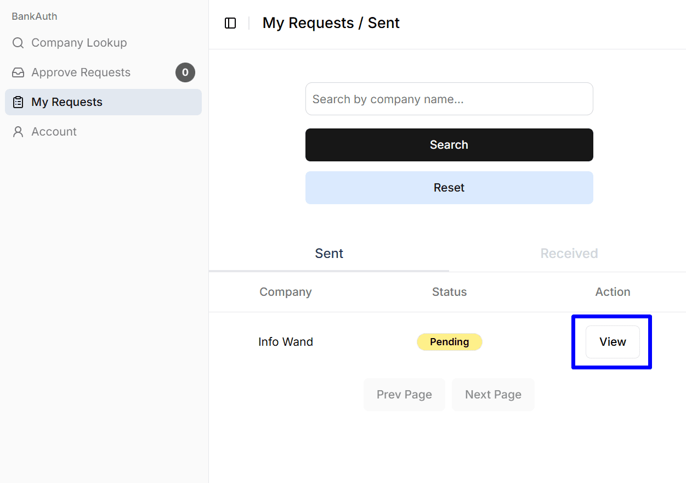
Task: Click the Pending status badge
Action: tap(450, 342)
